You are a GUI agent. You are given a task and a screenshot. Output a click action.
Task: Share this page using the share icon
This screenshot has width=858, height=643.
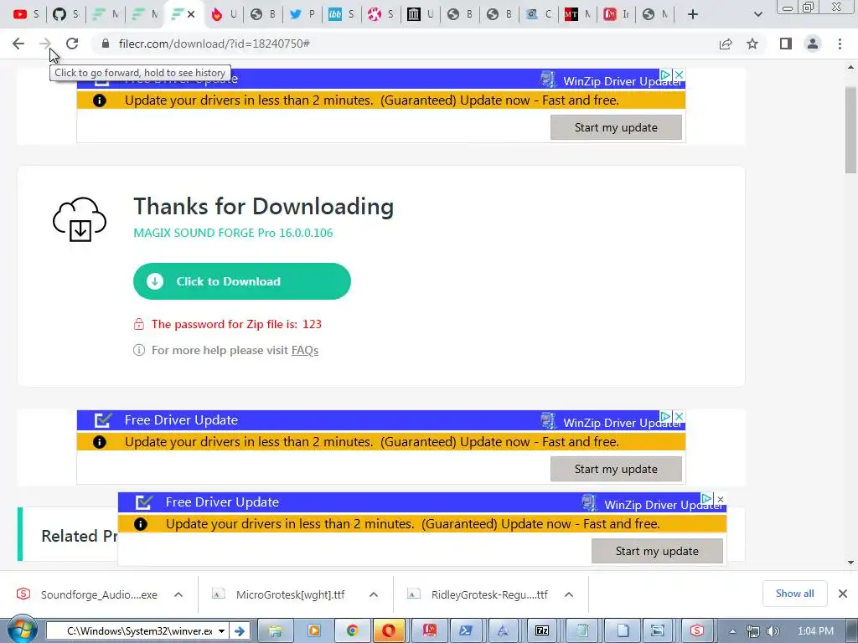tap(726, 44)
